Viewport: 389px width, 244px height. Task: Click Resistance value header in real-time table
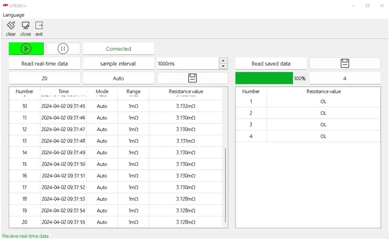(186, 91)
